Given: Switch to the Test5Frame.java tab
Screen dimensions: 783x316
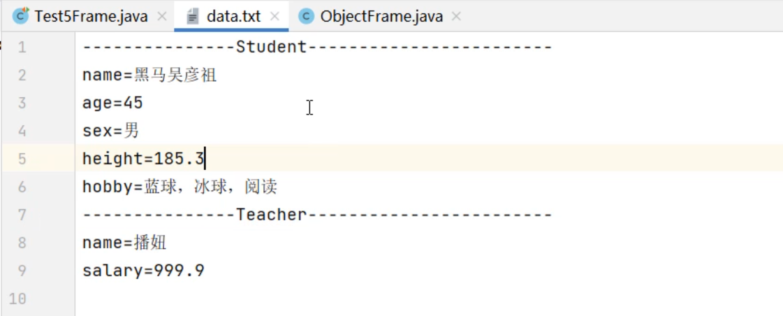Looking at the screenshot, I should [x=91, y=16].
